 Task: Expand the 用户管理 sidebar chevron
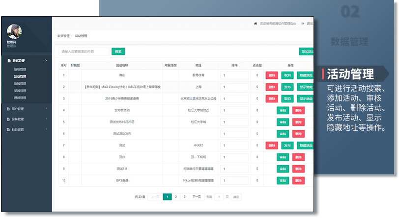[46, 109]
